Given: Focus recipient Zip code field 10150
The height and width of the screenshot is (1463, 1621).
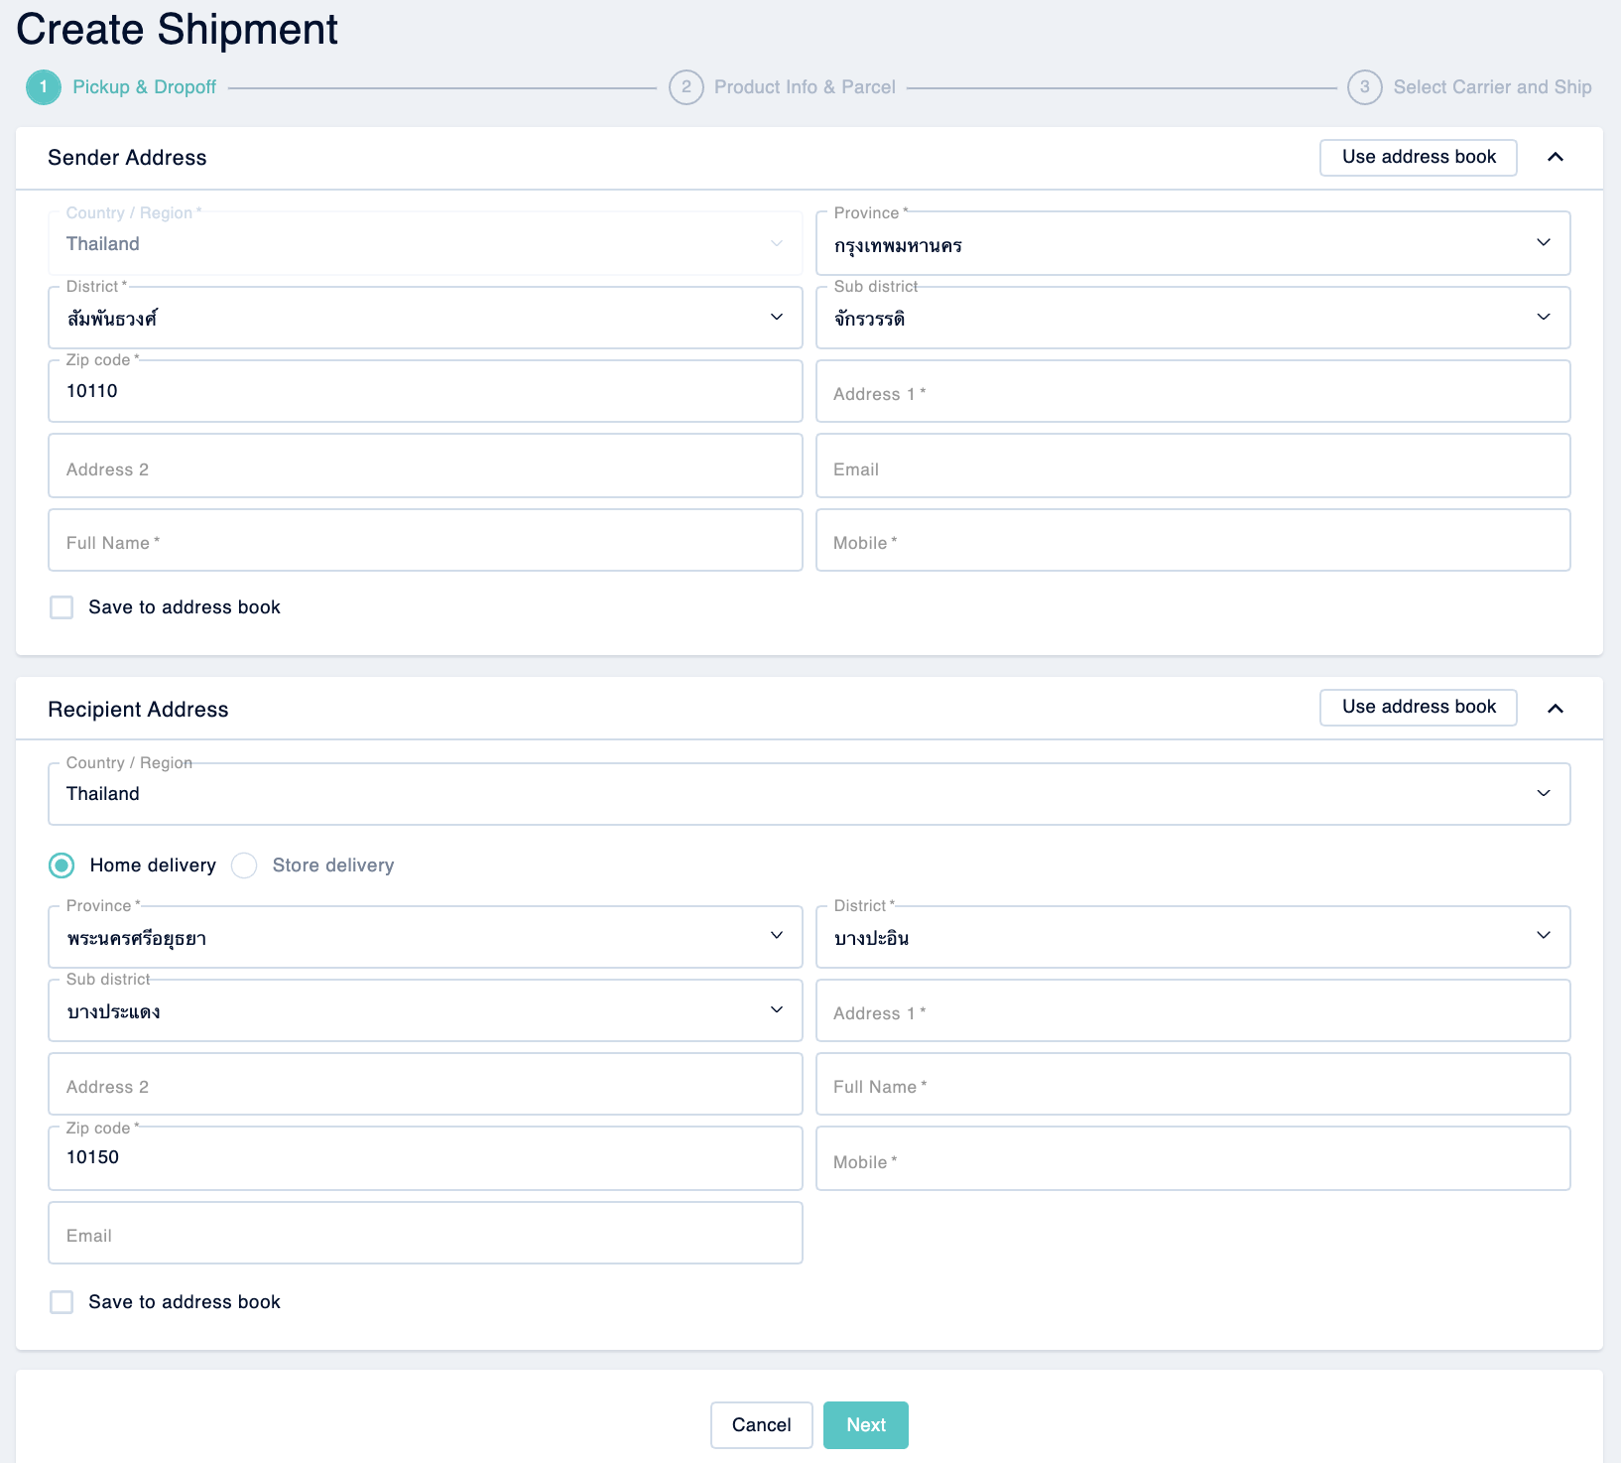Looking at the screenshot, I should 425,1158.
